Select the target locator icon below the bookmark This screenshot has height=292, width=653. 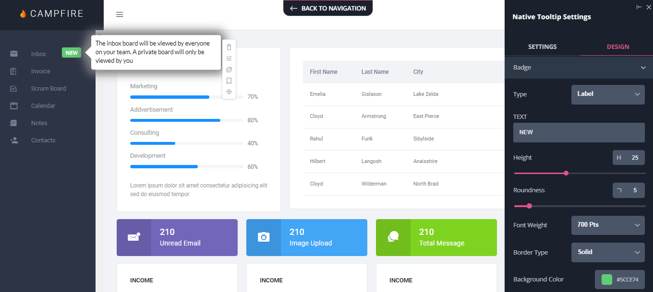click(229, 92)
